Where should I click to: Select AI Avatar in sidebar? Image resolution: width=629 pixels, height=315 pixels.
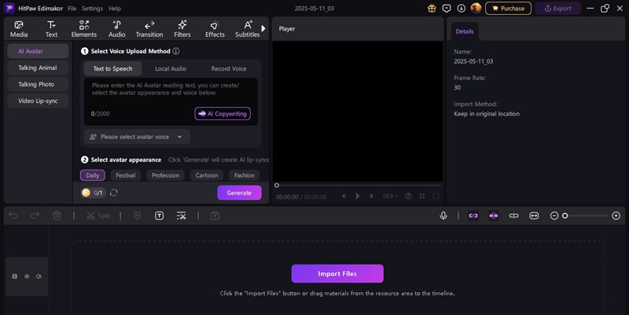[38, 51]
